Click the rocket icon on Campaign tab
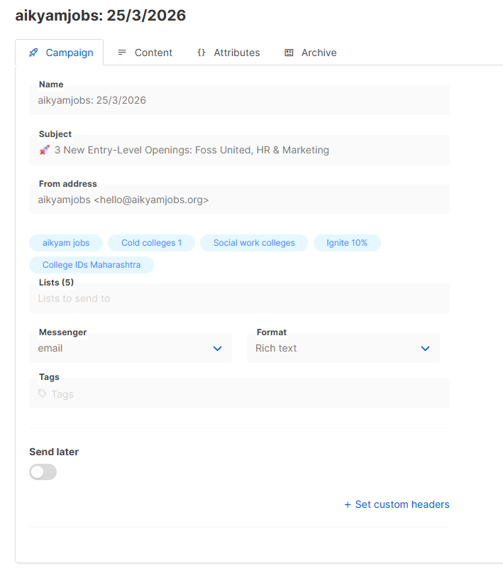 click(33, 53)
